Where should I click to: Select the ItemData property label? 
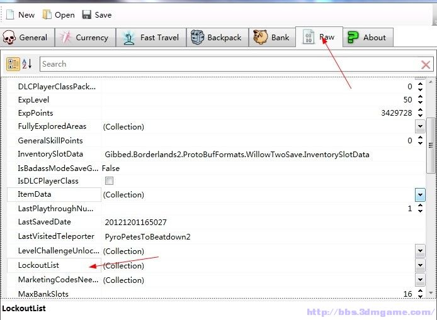(35, 194)
